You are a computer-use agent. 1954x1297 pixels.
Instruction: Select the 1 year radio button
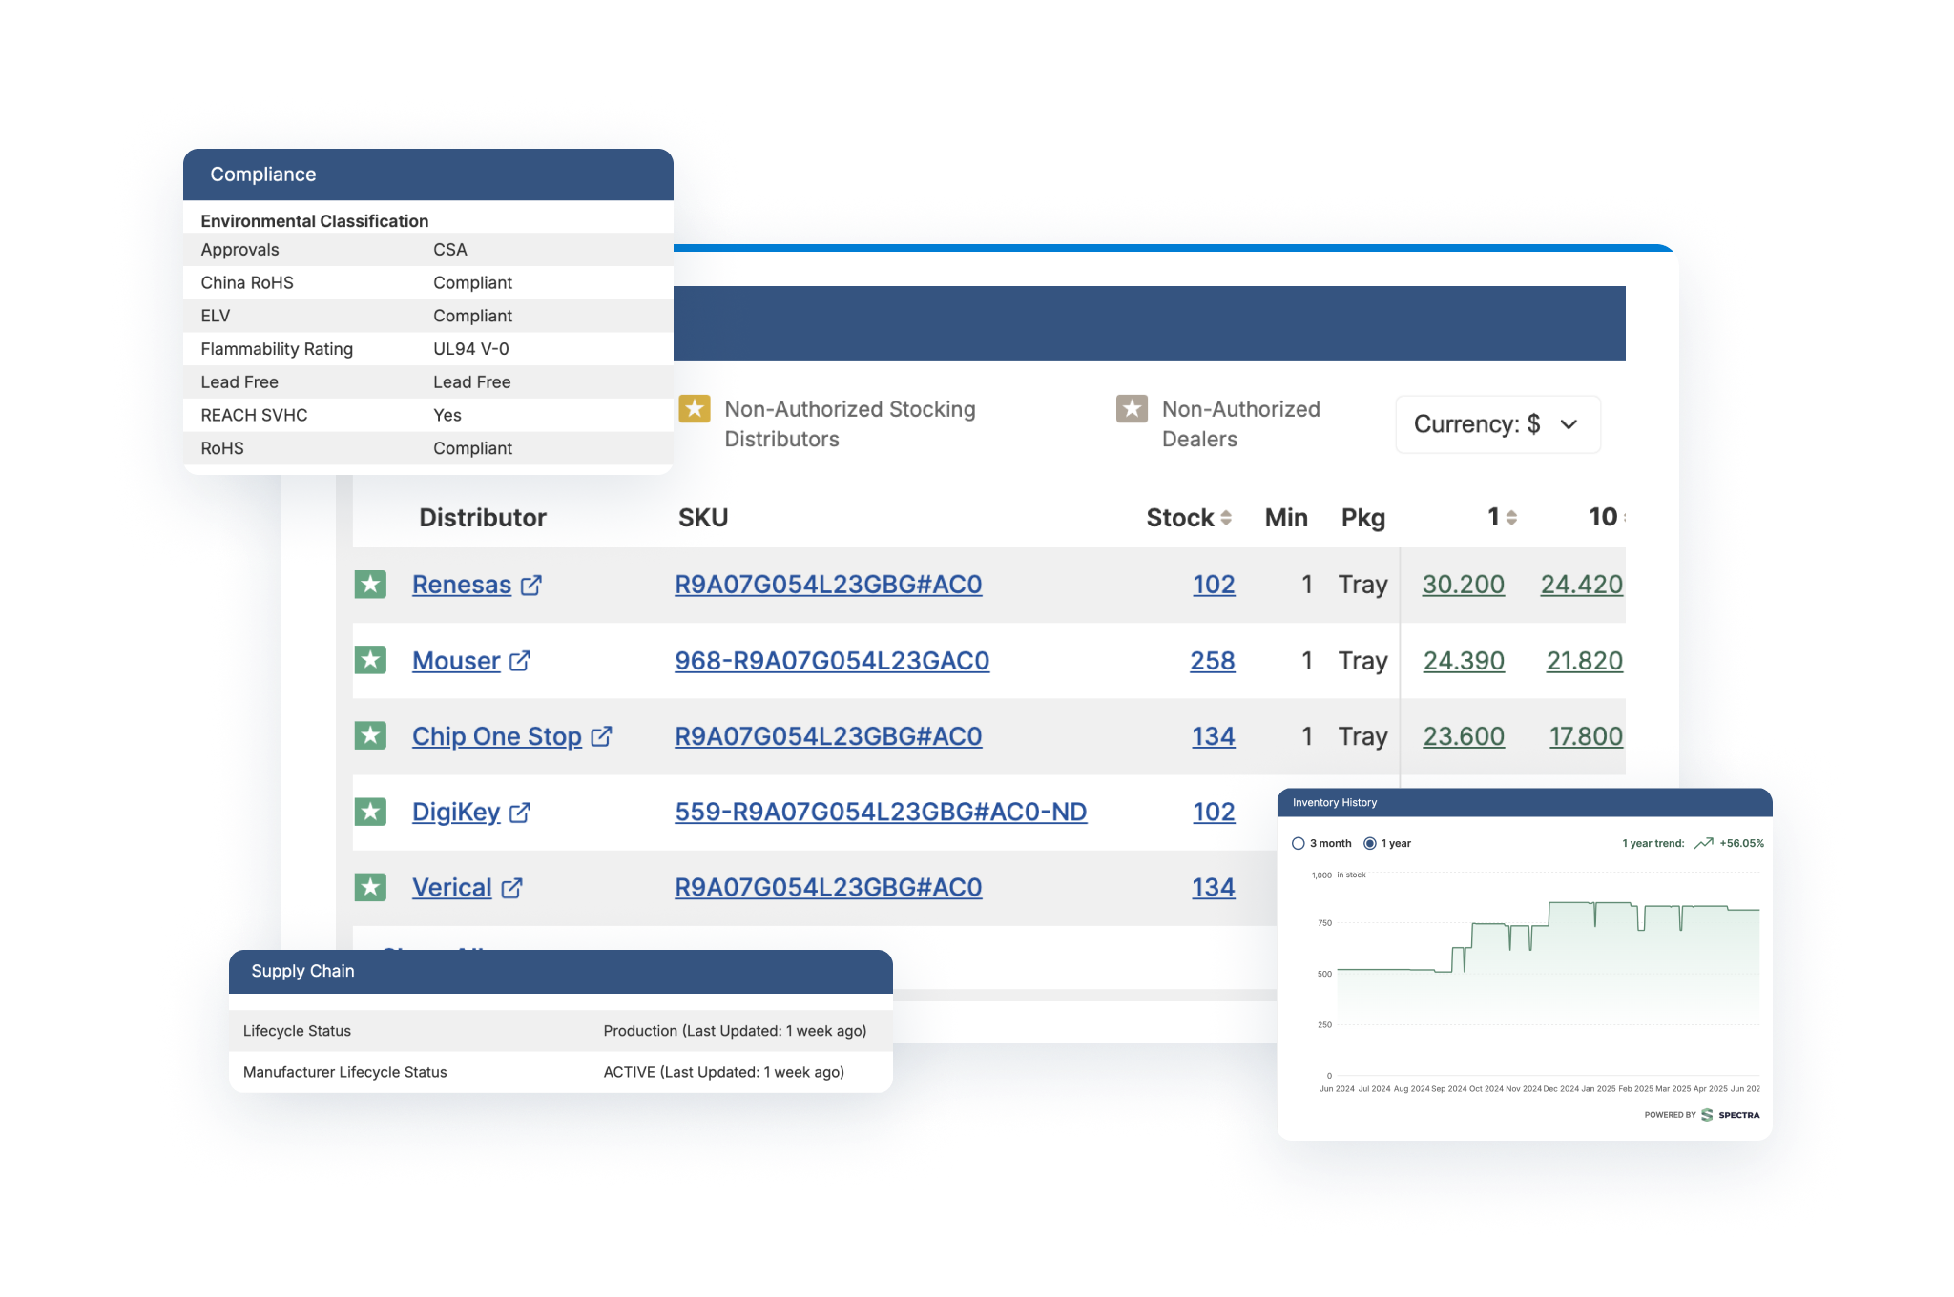click(1370, 843)
